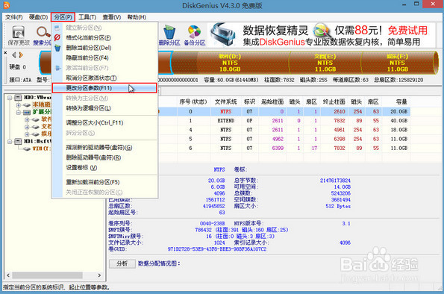Screen dimensions: 444x294
Task: Collapse the HD0 disk tree node
Action: (x=10, y=98)
